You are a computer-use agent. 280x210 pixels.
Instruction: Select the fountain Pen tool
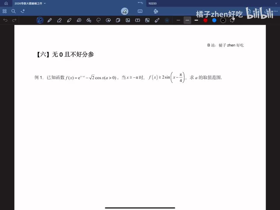(x=40, y=20)
